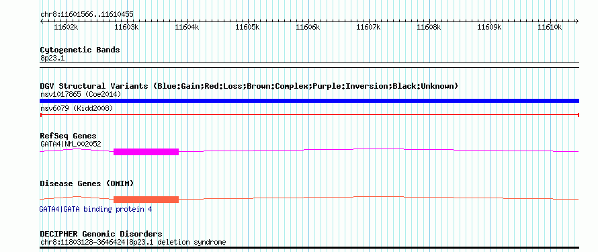Click the DECIPHER Genomic Disorders track title
Viewport: 598px width, 252px height.
click(x=101, y=234)
